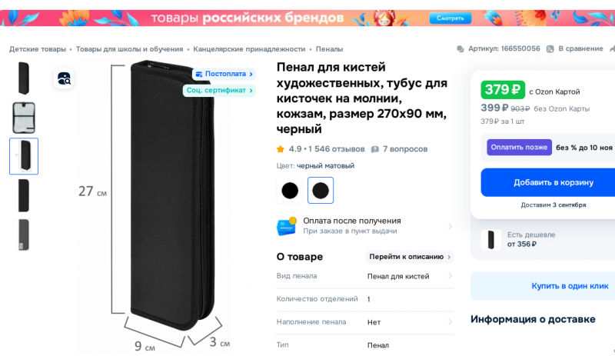Select the черный матовый color swatch
Viewport: 615px width, 356px height.
[x=321, y=191]
